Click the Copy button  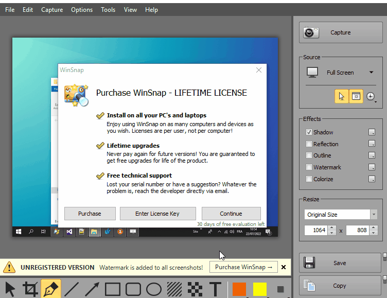[340, 286]
